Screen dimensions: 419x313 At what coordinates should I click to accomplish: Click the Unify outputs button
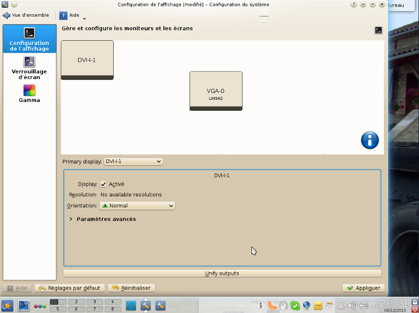(x=222, y=273)
